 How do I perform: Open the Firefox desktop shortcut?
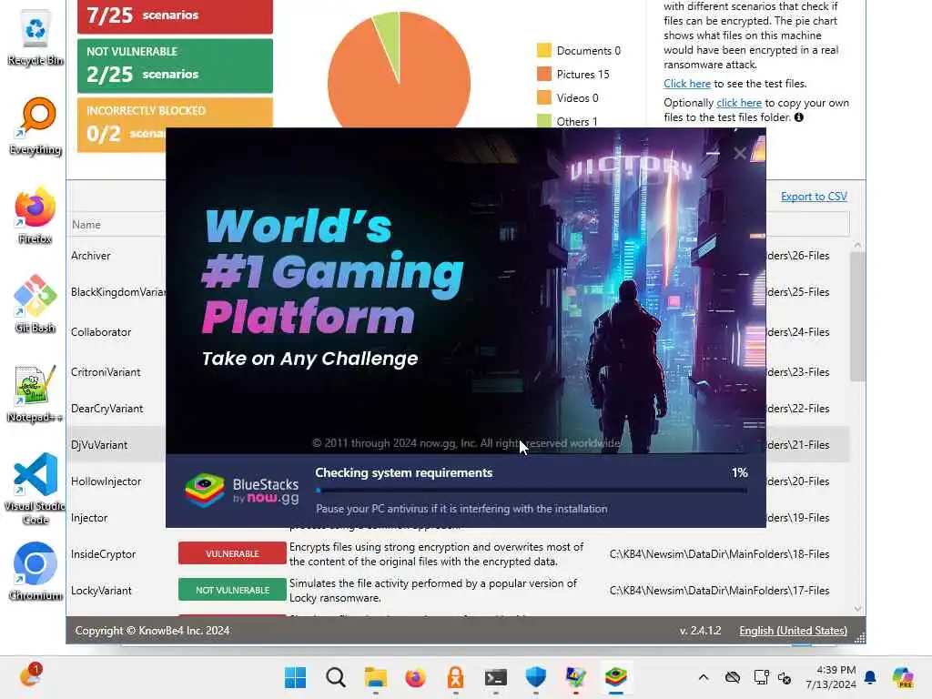pos(35,215)
